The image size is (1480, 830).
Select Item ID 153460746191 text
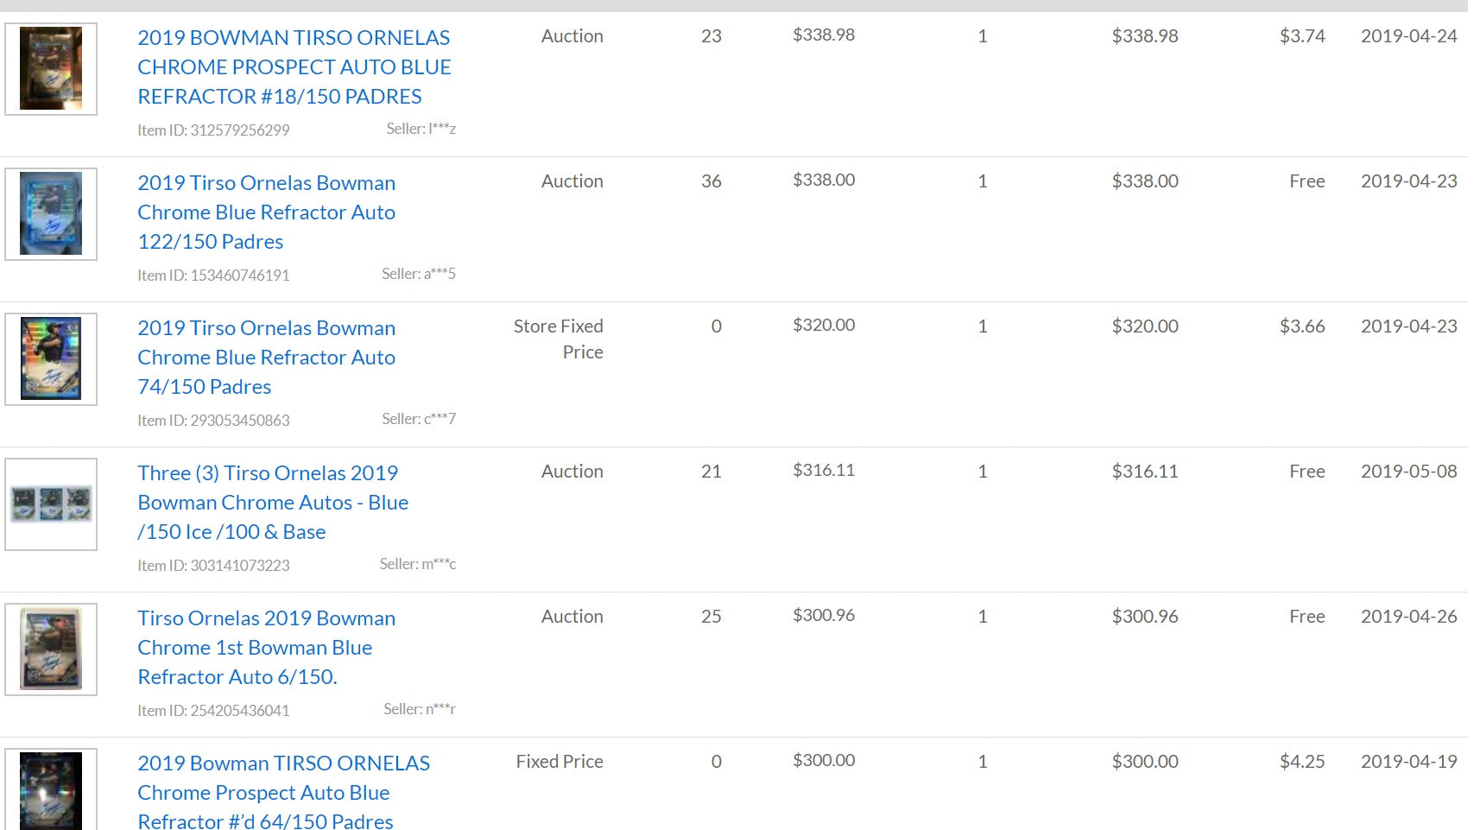click(213, 276)
